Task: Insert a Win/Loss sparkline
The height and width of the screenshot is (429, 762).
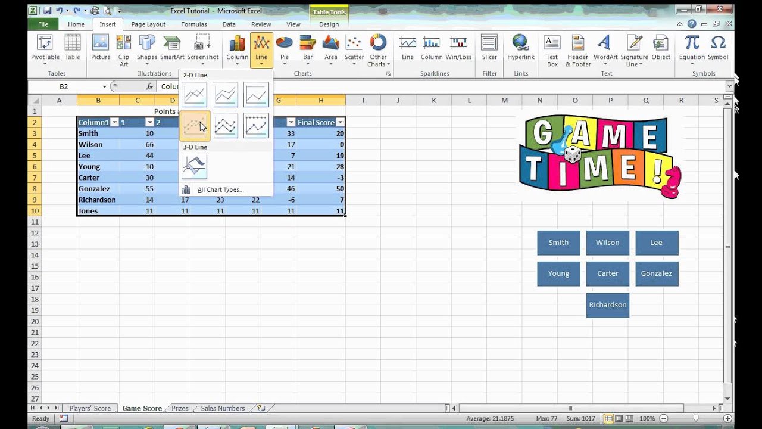Action: pyautogui.click(x=458, y=48)
